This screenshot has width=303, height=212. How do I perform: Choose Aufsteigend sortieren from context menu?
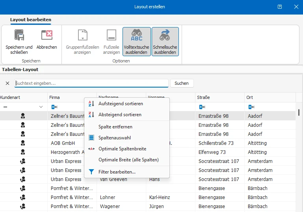tap(127, 104)
